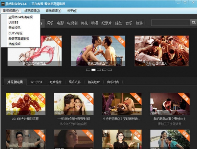This screenshot has height=149, width=197.
Task: Maximize the 晨然影音盒 window
Action: point(185,3)
